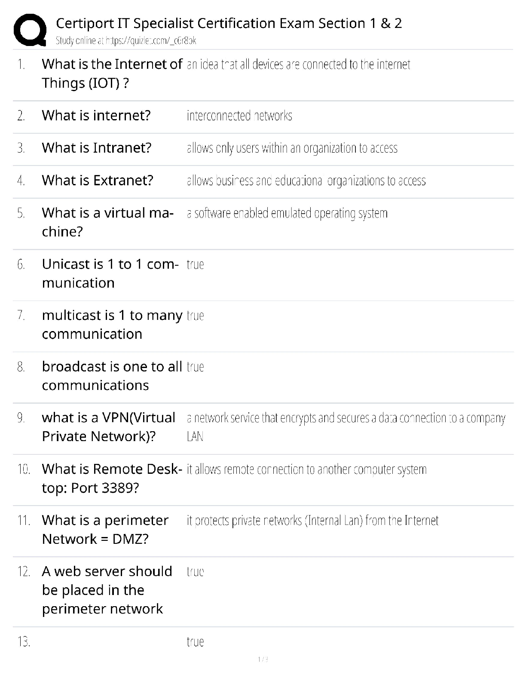Click the Quizlet Q logo icon
Viewport: 526px width, 681px height.
tap(30, 29)
